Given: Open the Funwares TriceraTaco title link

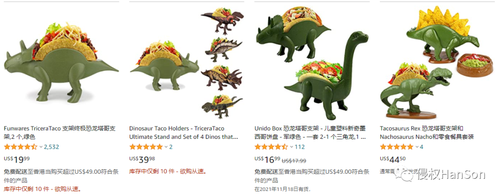Looking at the screenshot, I should pyautogui.click(x=60, y=133).
